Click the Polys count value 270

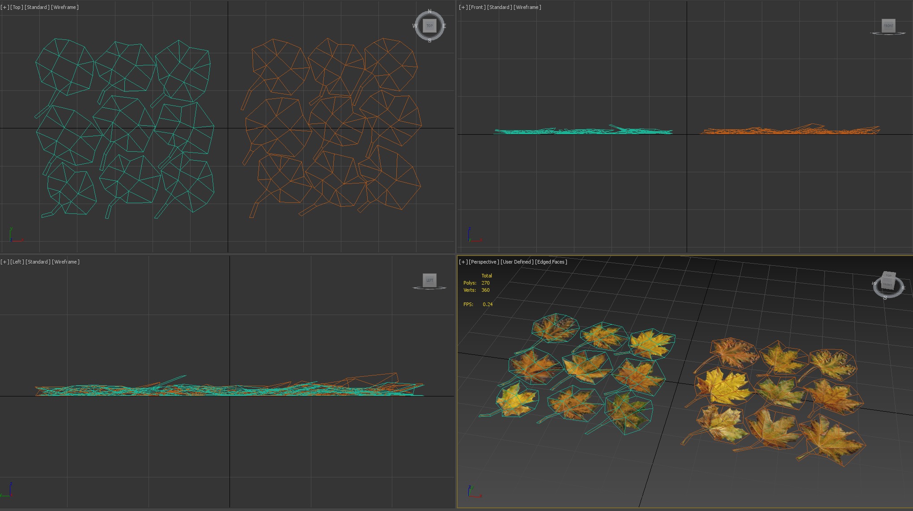485,283
